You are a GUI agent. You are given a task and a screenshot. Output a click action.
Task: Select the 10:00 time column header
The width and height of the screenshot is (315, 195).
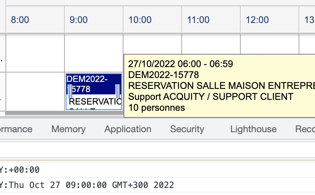coord(140,19)
